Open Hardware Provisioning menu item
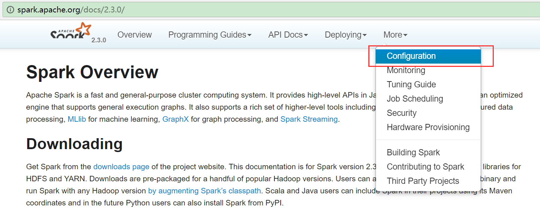540x212 pixels. point(428,127)
